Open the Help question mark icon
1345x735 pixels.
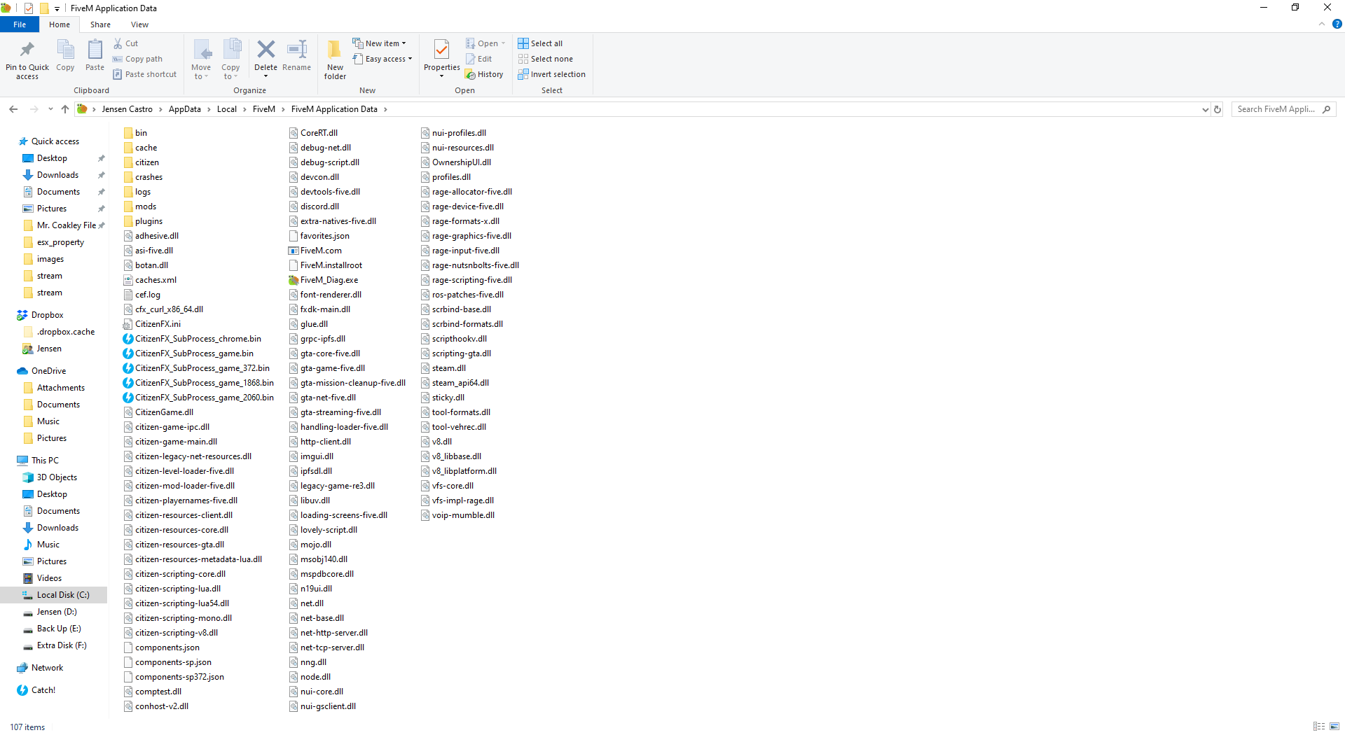(x=1337, y=24)
